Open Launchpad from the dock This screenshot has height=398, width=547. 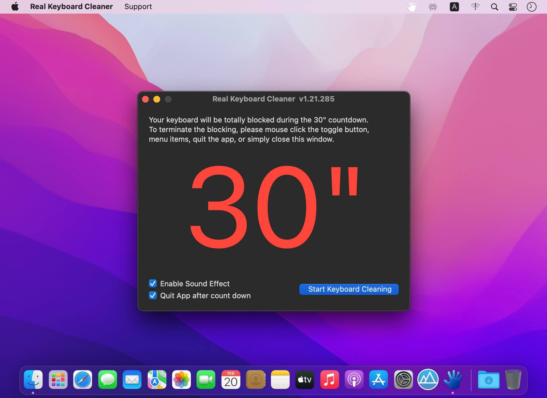point(58,380)
